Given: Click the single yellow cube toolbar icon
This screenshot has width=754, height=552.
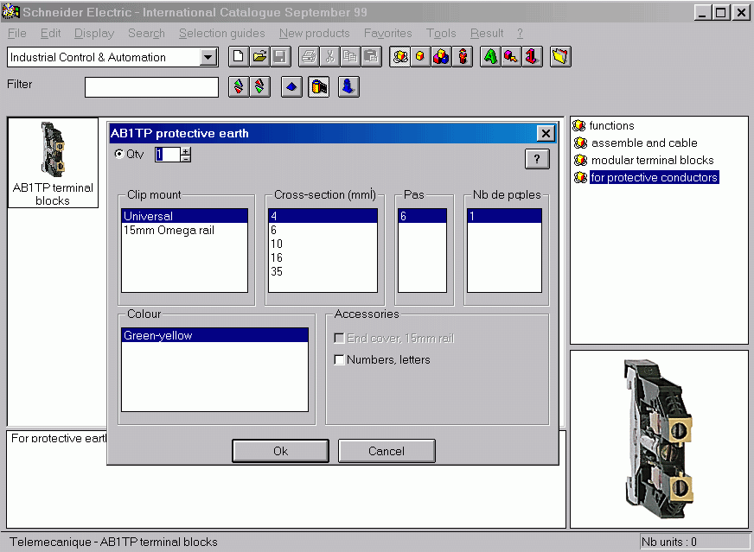Looking at the screenshot, I should point(420,57).
